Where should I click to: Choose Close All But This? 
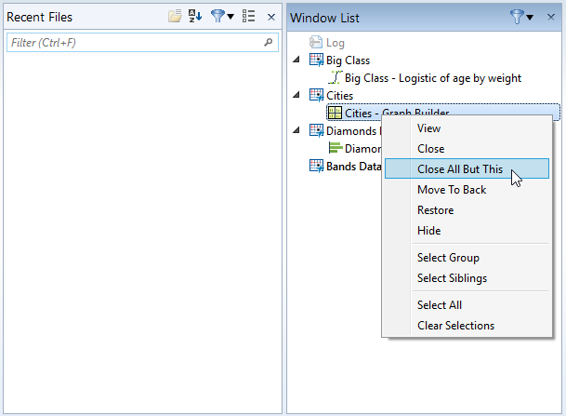click(467, 168)
